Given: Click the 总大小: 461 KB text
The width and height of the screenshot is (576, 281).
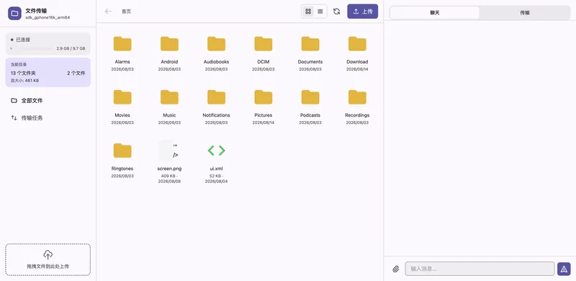Looking at the screenshot, I should [x=24, y=81].
